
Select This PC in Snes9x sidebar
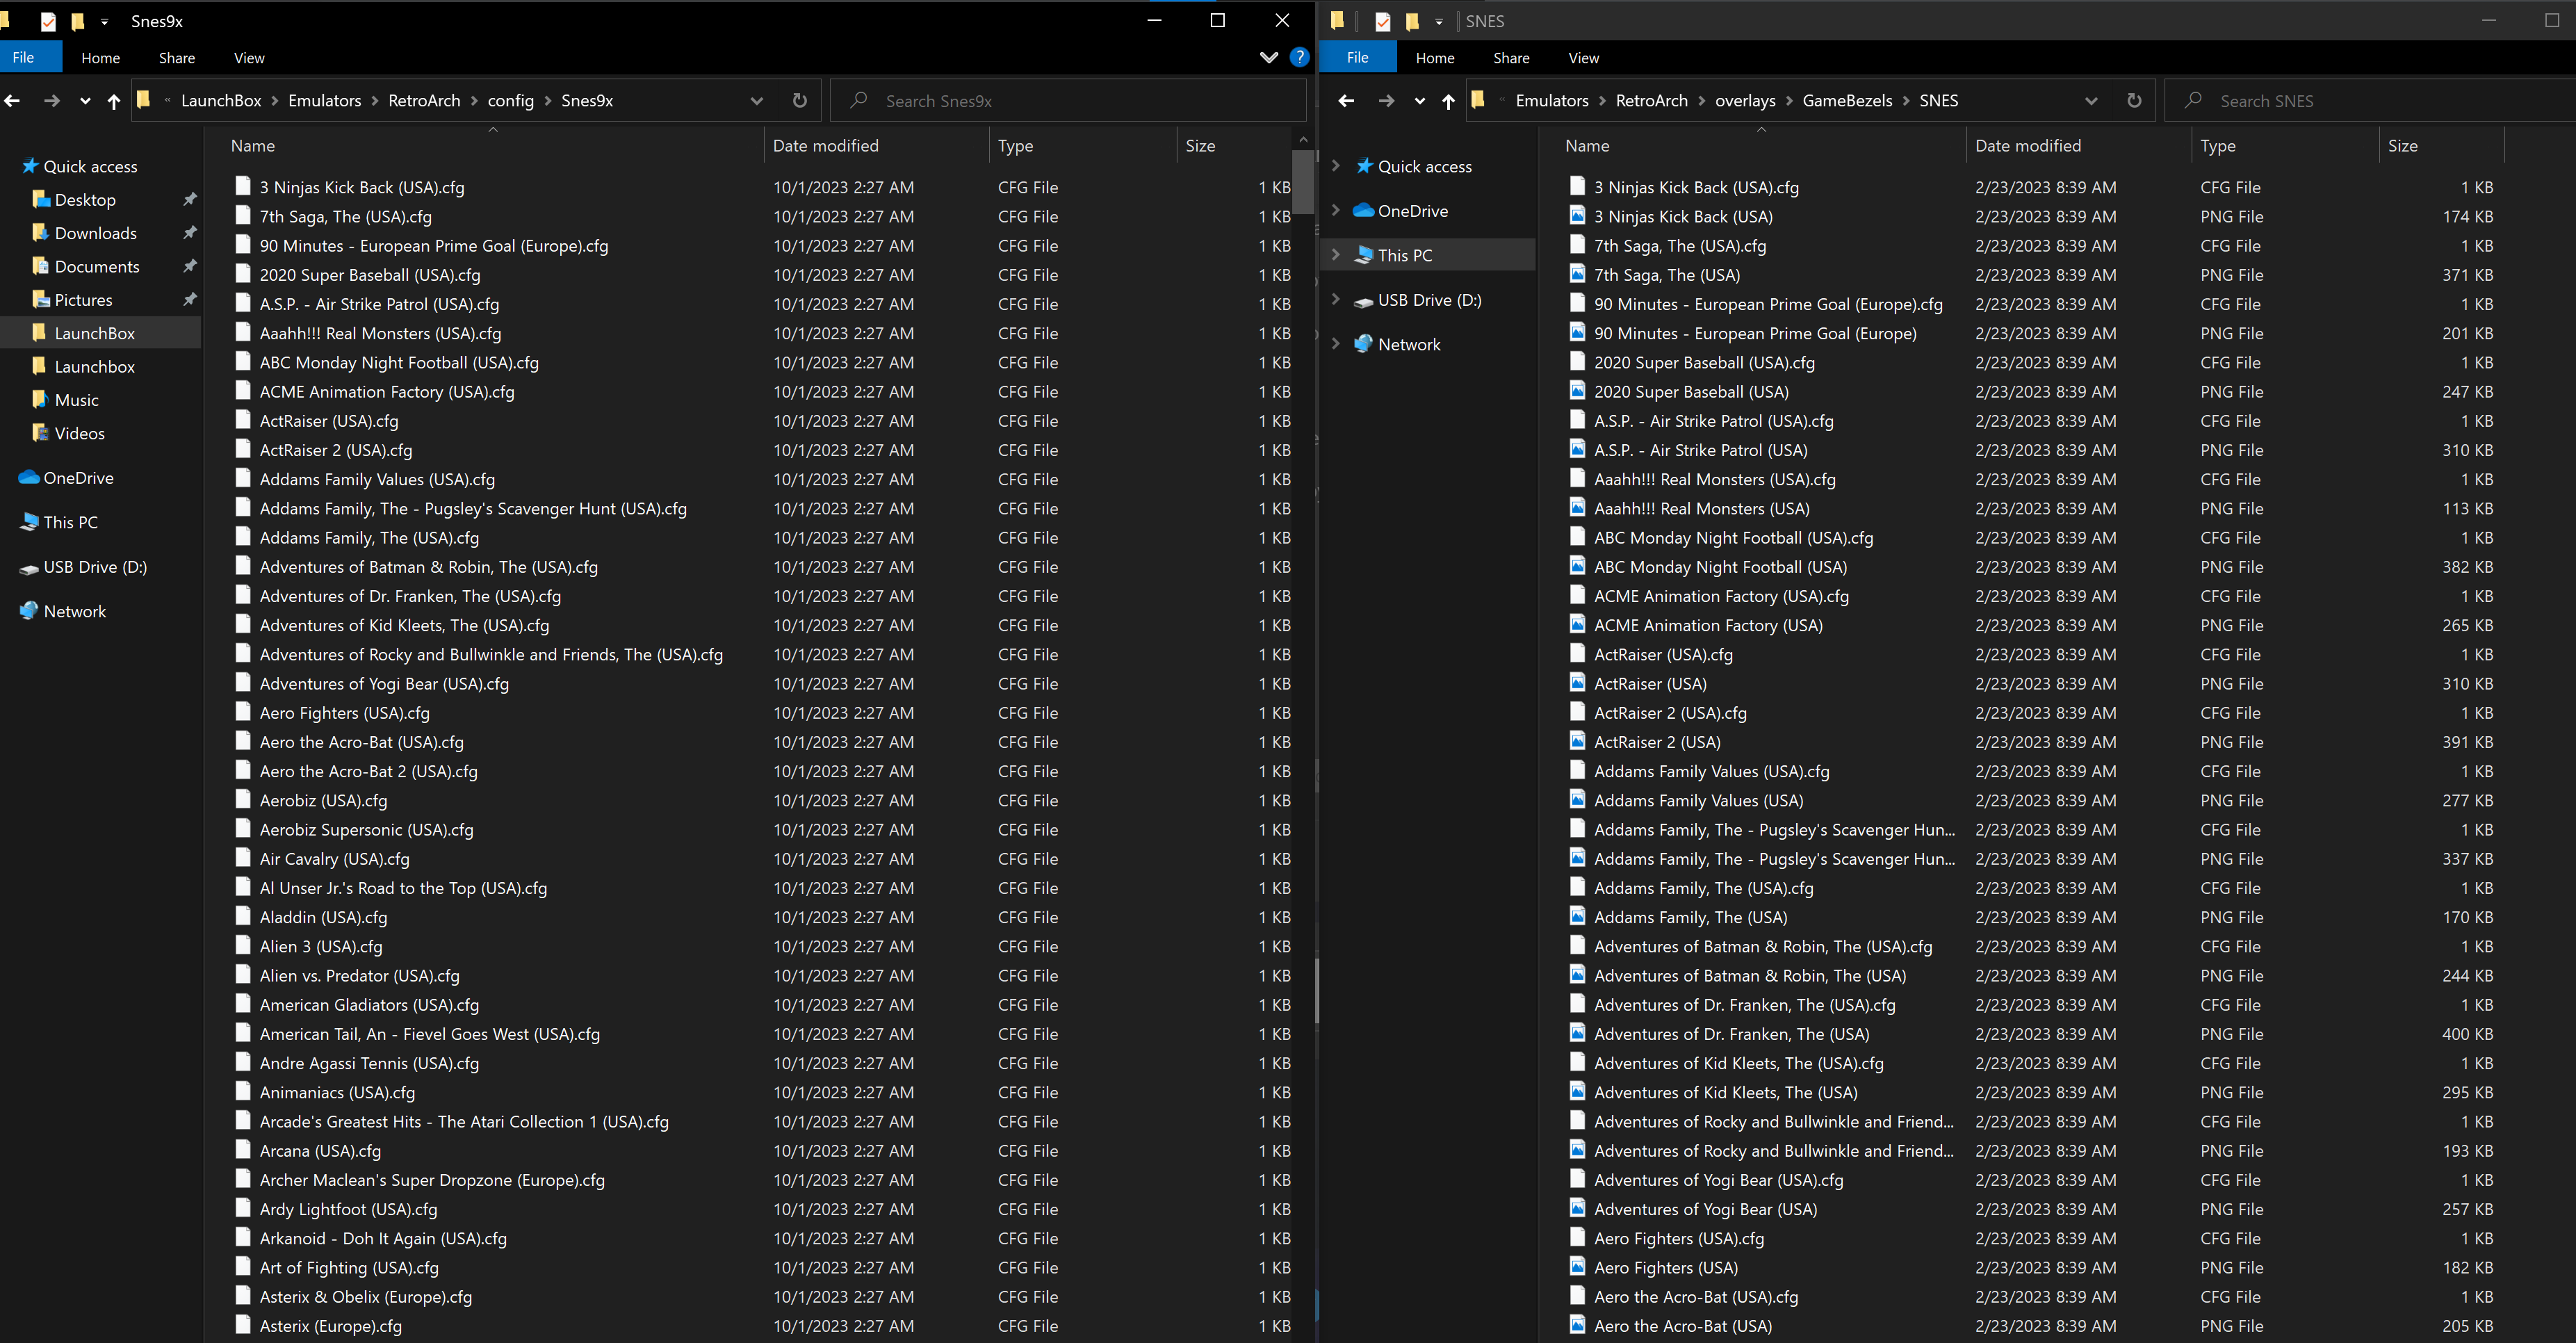(70, 522)
